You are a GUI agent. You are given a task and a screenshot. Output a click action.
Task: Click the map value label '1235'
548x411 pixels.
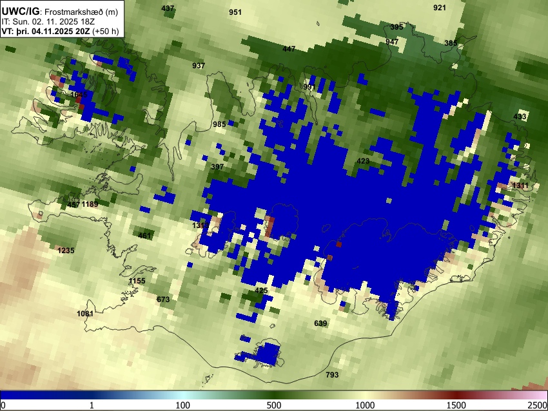click(x=66, y=251)
